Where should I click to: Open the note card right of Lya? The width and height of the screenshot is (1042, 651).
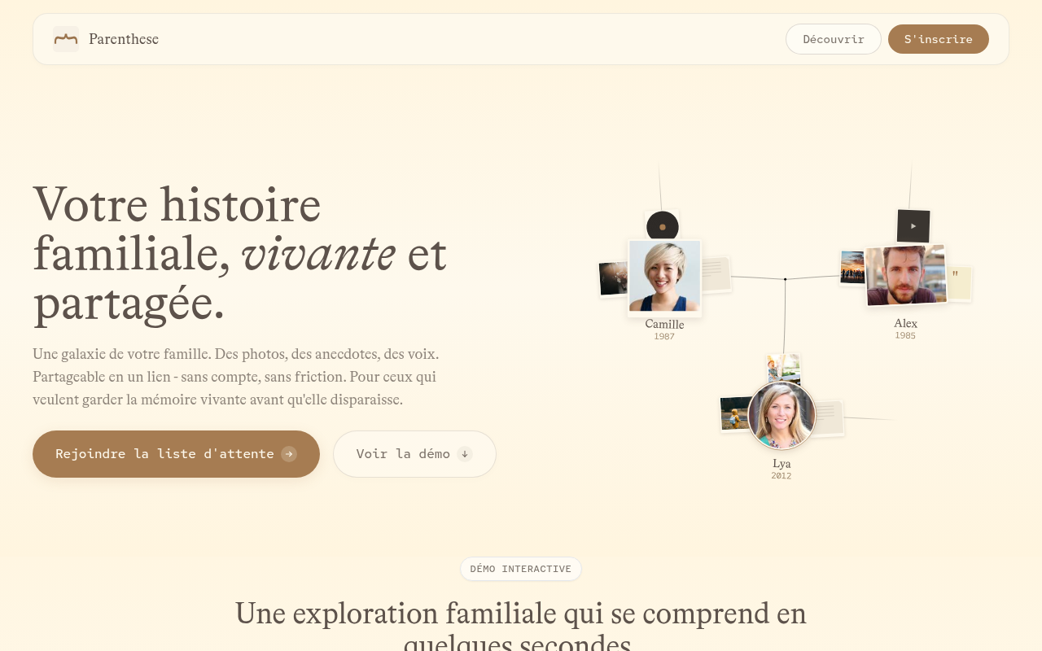click(829, 418)
